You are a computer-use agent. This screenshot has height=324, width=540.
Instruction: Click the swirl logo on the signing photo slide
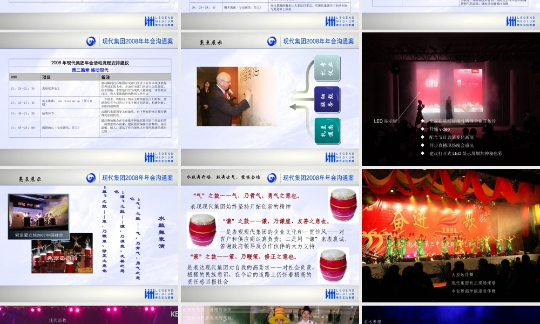[x=272, y=42]
